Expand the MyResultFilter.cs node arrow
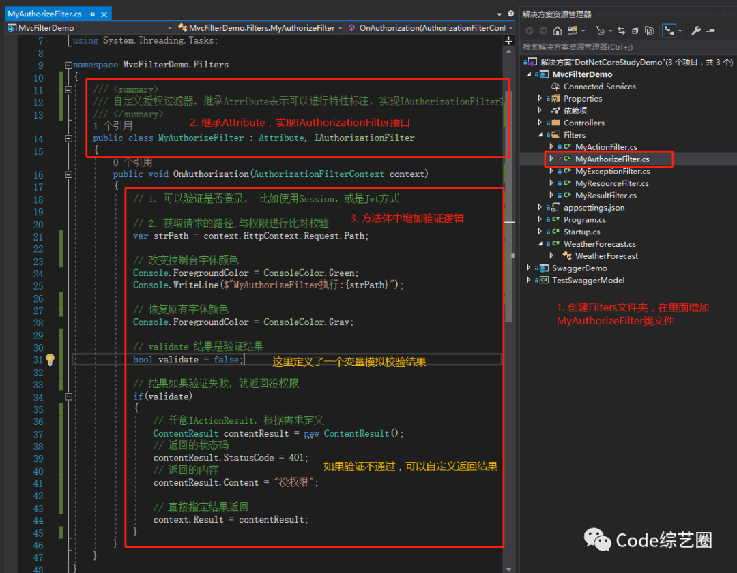This screenshot has width=737, height=573. (x=551, y=196)
